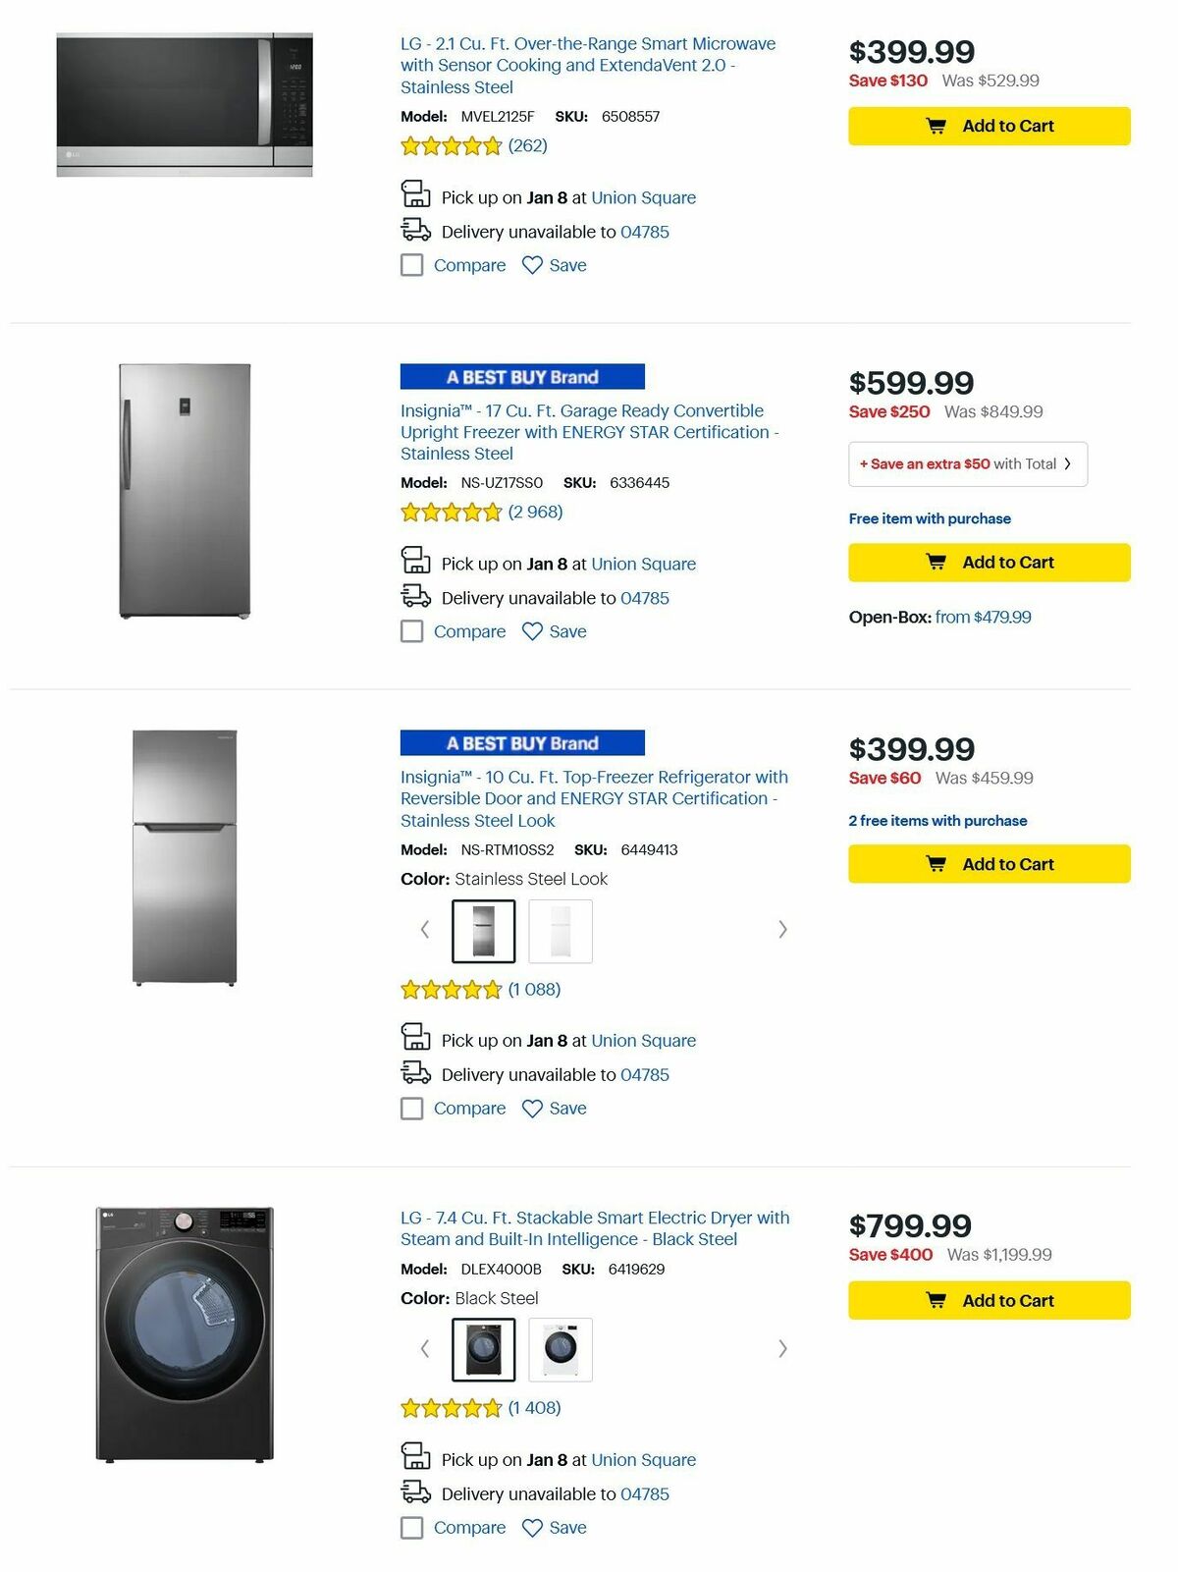Click the cart icon inside the freezer's Add to Cart
Viewport: 1178px width, 1572px height.
(936, 562)
